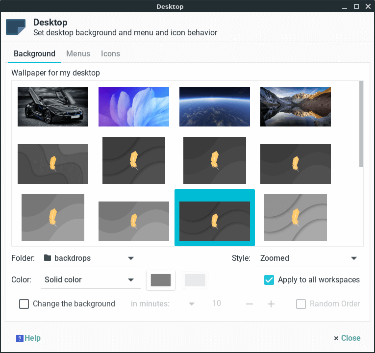
Task: Click the dark gray color swatch
Action: 161,280
